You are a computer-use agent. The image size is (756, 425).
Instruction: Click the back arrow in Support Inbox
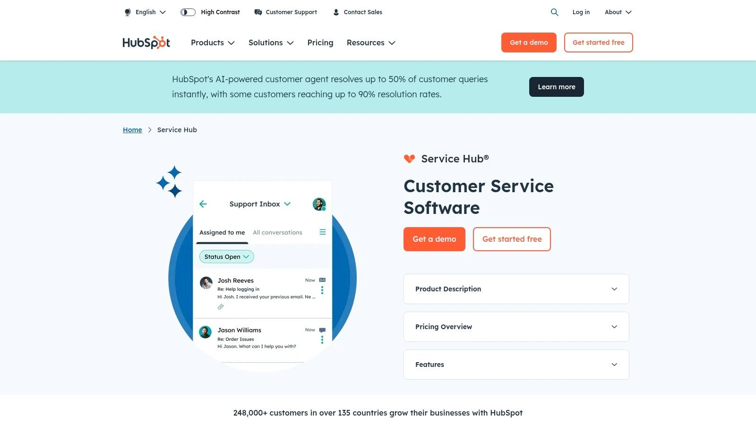203,204
